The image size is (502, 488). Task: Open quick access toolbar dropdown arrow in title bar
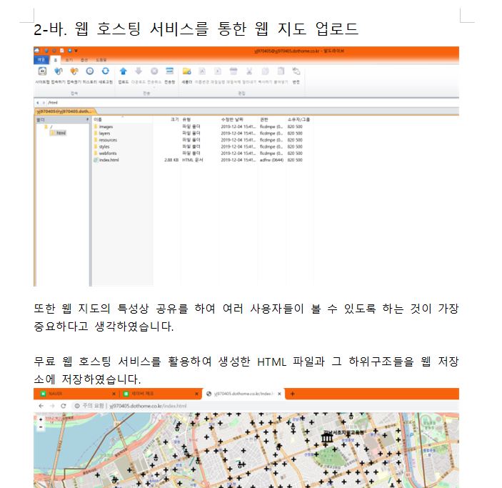pos(76,51)
